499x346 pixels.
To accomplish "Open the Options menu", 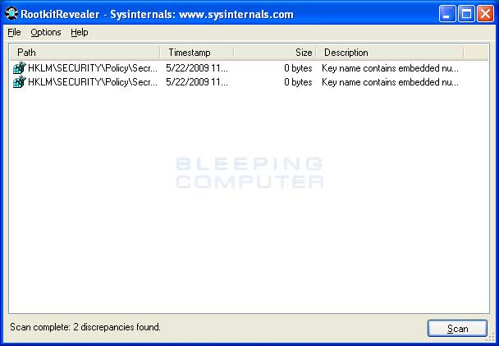I will (x=46, y=33).
